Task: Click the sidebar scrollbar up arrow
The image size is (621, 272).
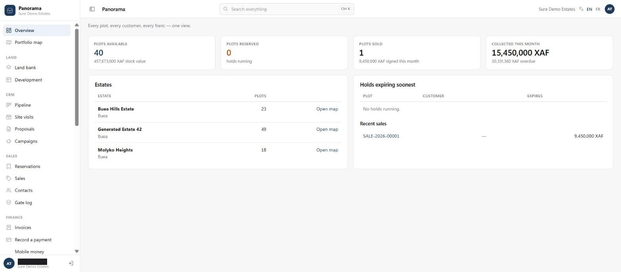Action: point(77,25)
